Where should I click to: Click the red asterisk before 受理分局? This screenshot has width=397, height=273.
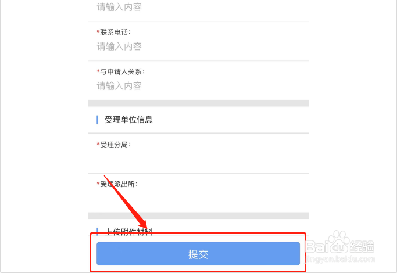tap(98, 145)
